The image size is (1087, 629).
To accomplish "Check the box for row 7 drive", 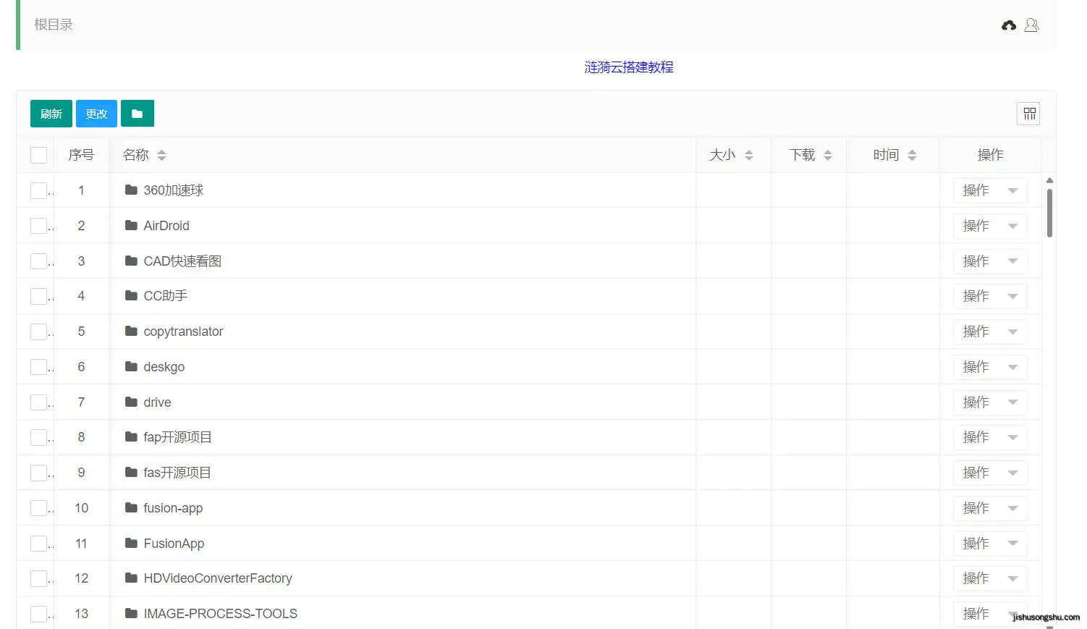I will tap(39, 402).
